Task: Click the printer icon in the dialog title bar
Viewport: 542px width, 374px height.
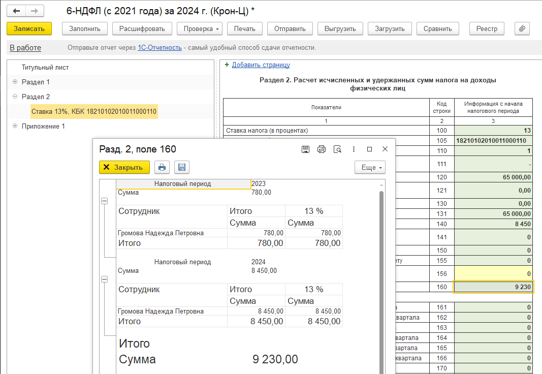Action: point(321,149)
